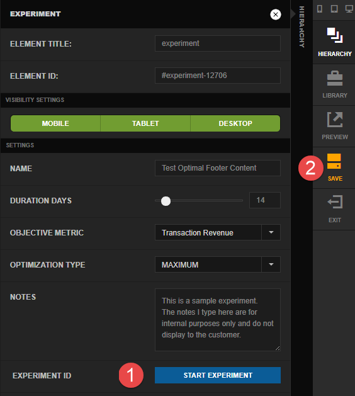Click the Notes textarea resize handle
Viewport: 355px width, 396px height.
point(278,348)
